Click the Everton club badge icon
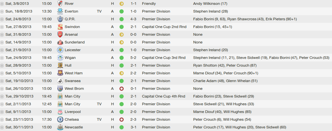Screen dimensions: 332x131 (x=60, y=12)
